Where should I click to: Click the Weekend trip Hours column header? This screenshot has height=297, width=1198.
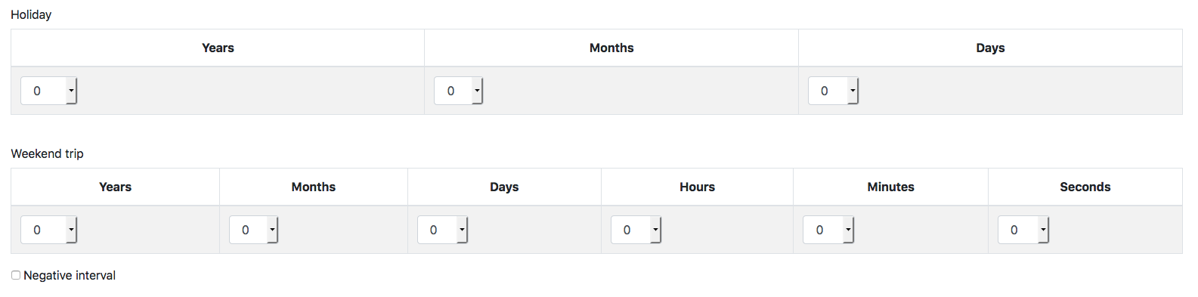(697, 187)
